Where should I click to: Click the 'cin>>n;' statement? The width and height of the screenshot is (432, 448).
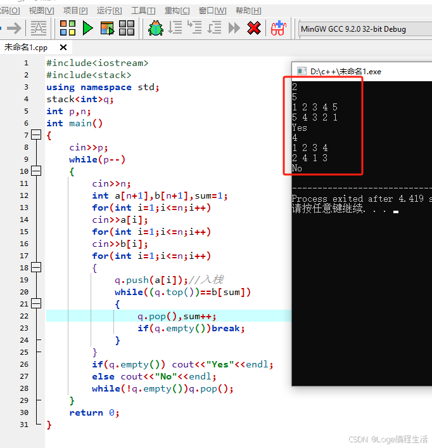pos(111,183)
